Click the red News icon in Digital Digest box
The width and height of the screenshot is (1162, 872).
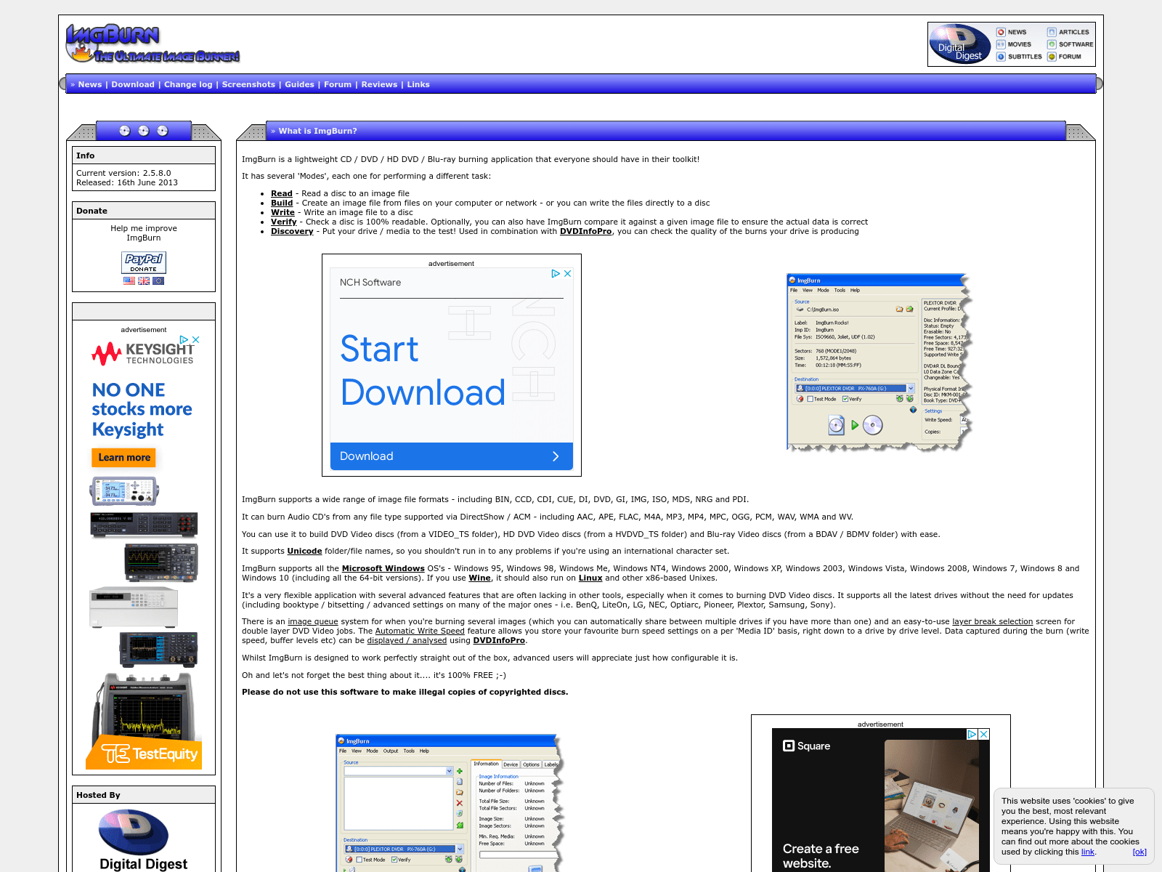pyautogui.click(x=1001, y=32)
